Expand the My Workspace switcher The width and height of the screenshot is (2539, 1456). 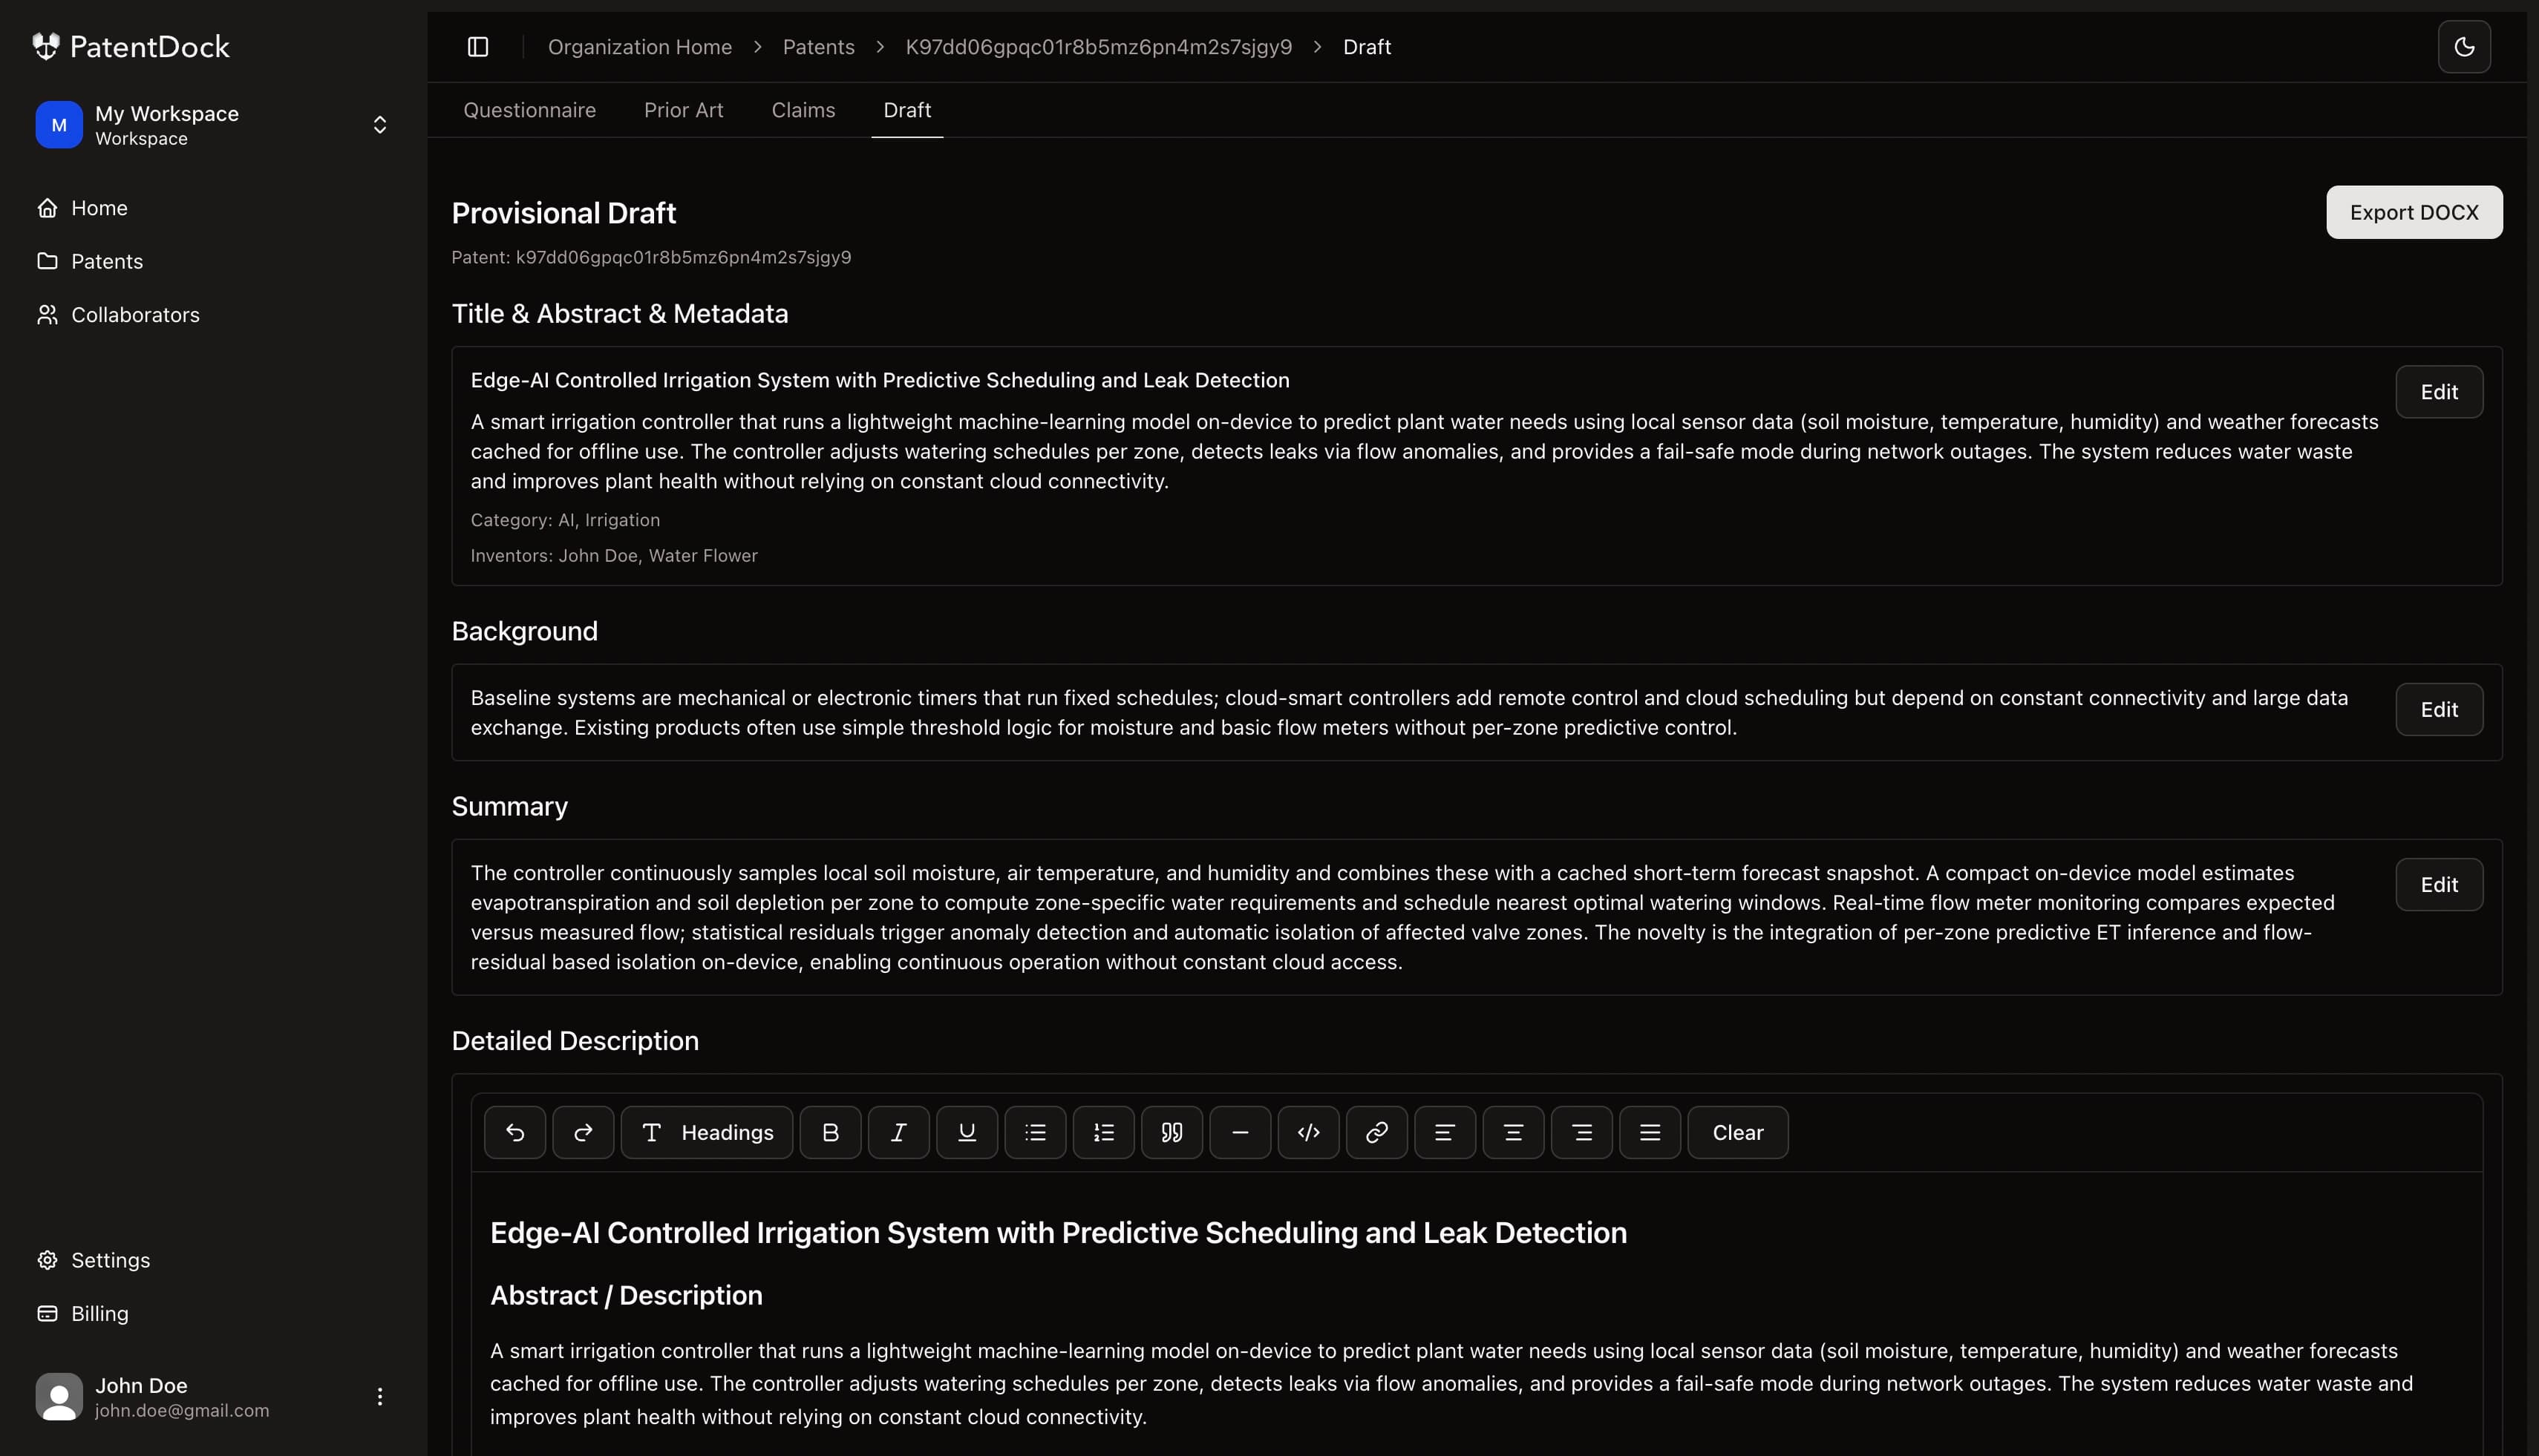pos(380,123)
